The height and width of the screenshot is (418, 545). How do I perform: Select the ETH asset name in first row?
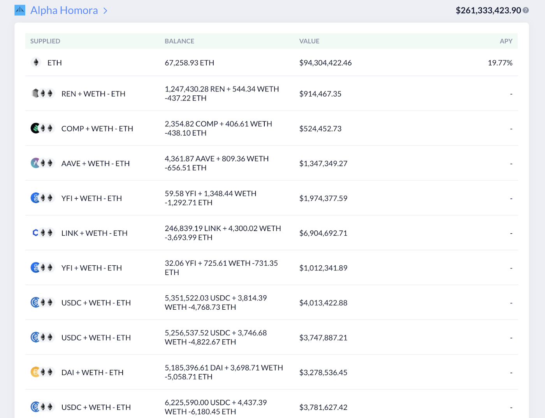[x=54, y=63]
